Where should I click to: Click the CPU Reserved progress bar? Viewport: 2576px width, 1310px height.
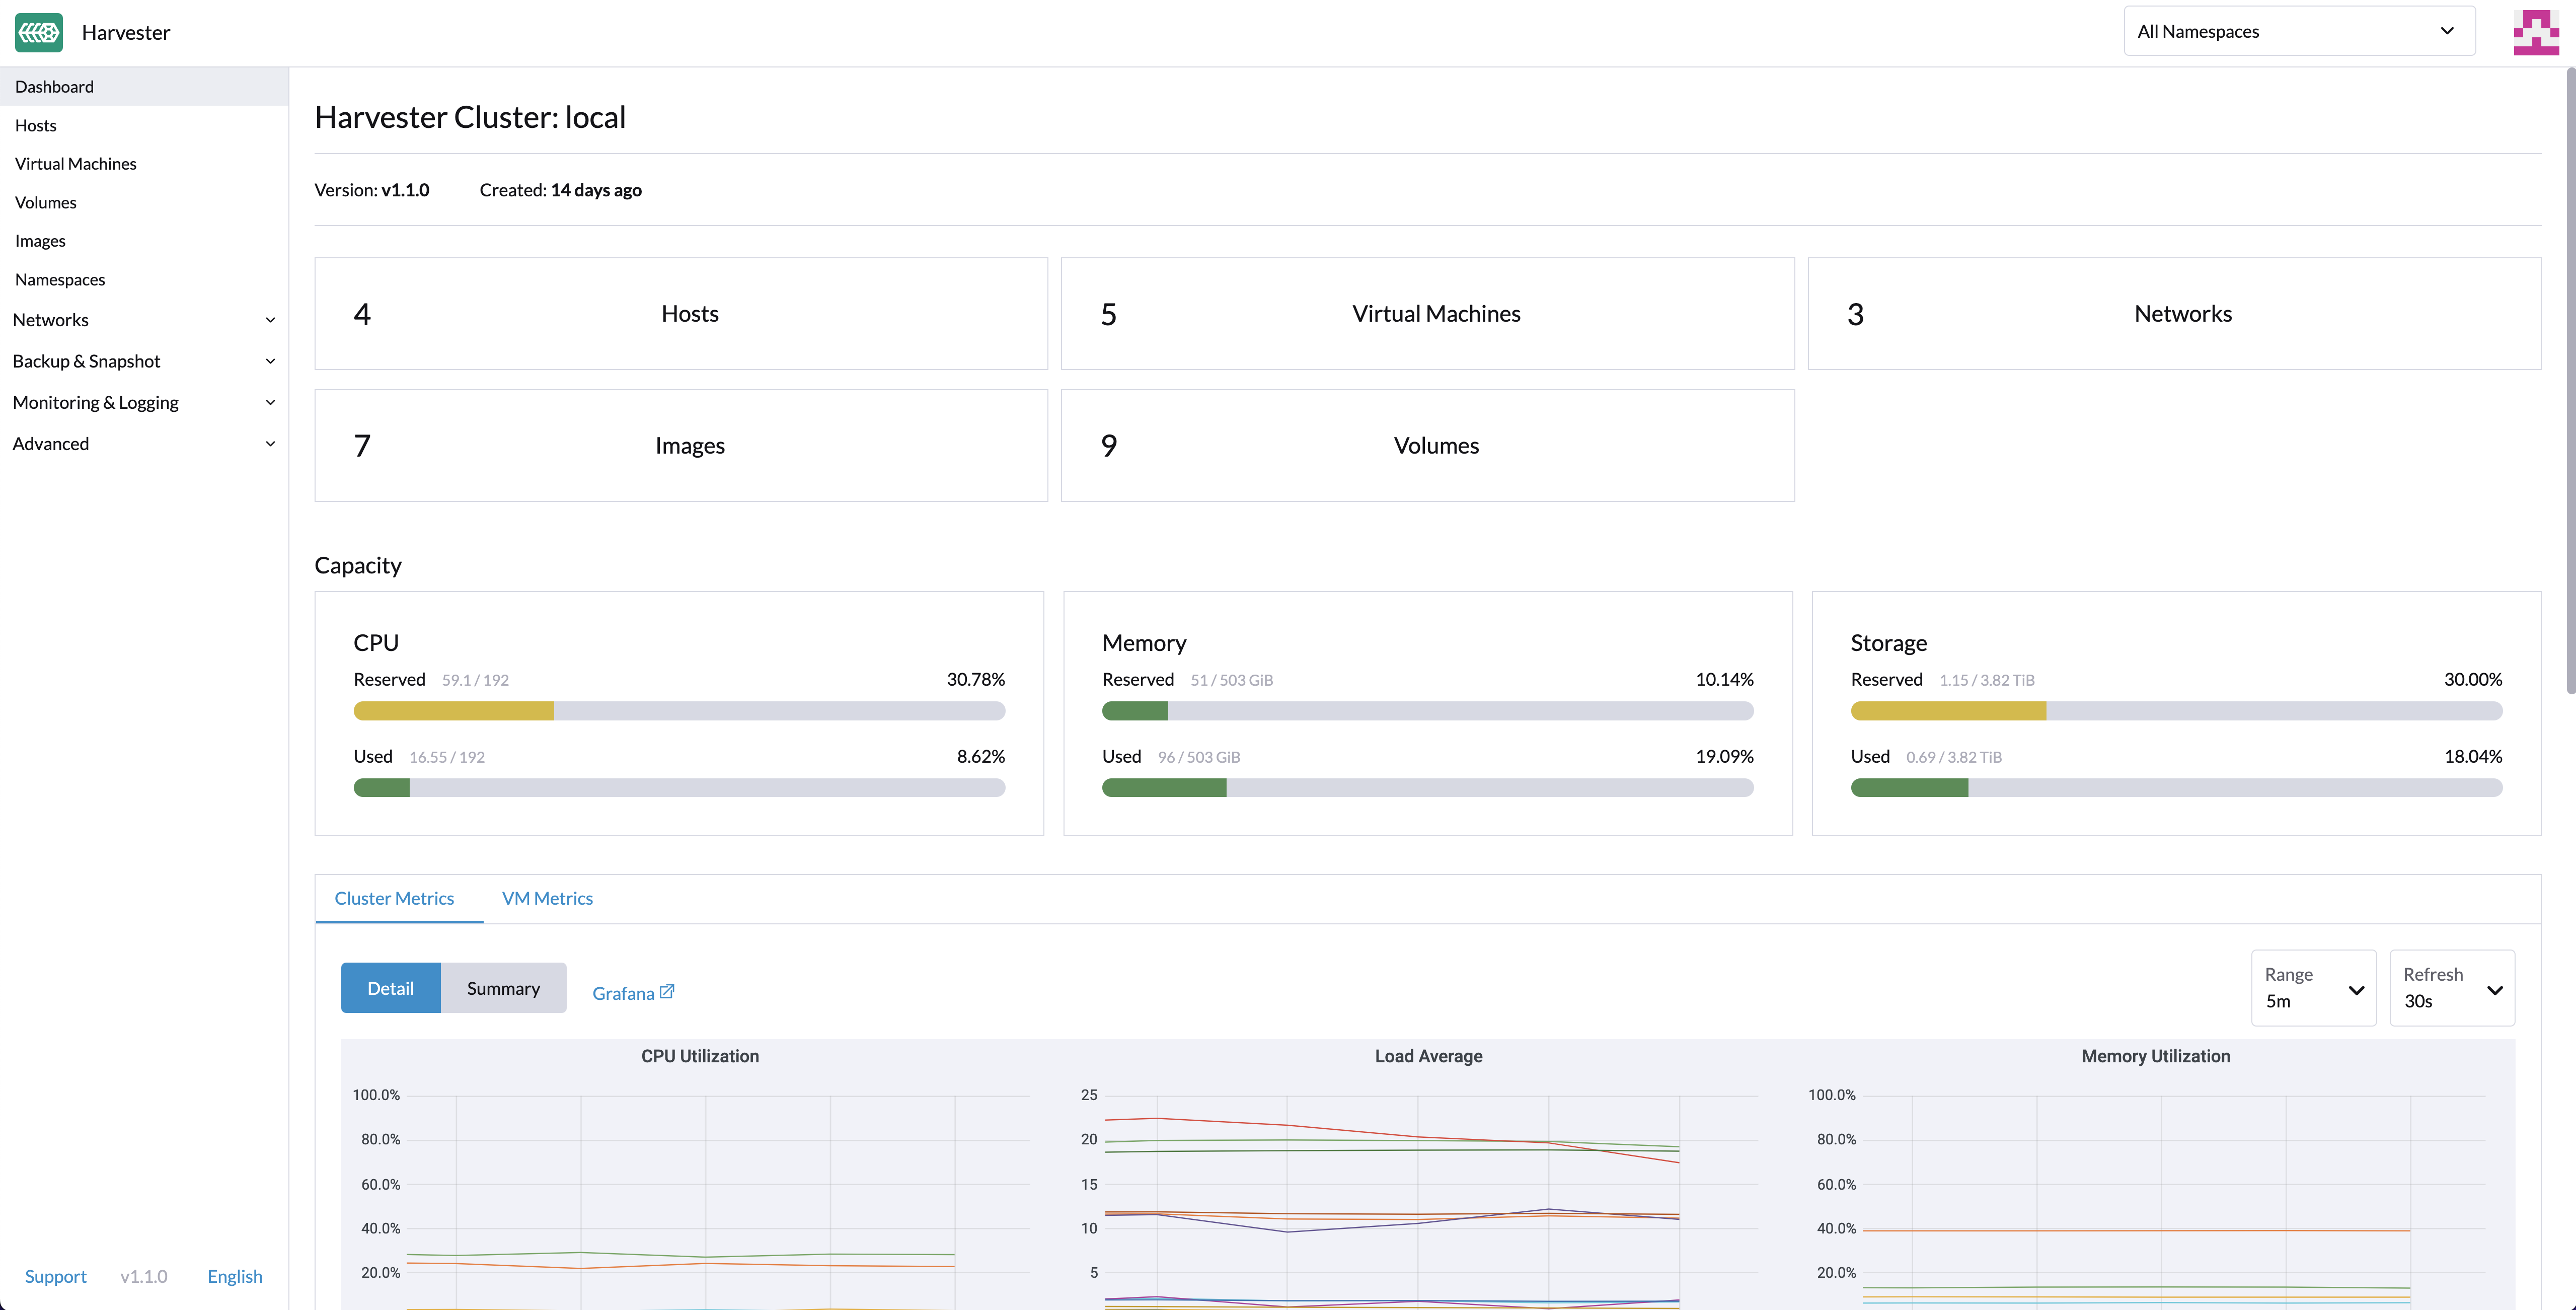pyautogui.click(x=679, y=711)
